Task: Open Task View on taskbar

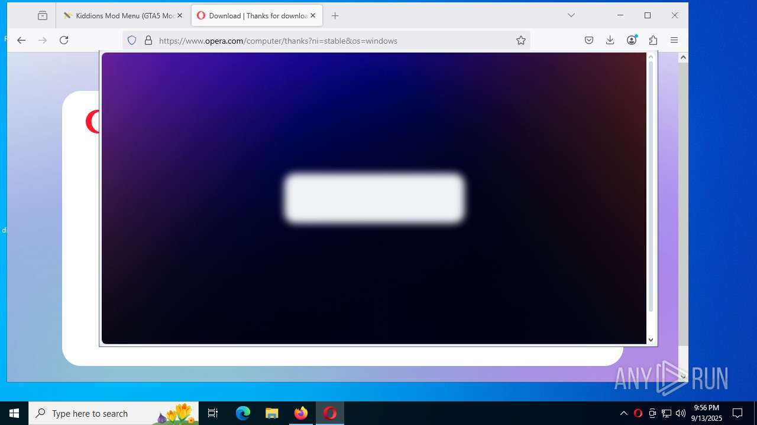Action: (x=213, y=413)
